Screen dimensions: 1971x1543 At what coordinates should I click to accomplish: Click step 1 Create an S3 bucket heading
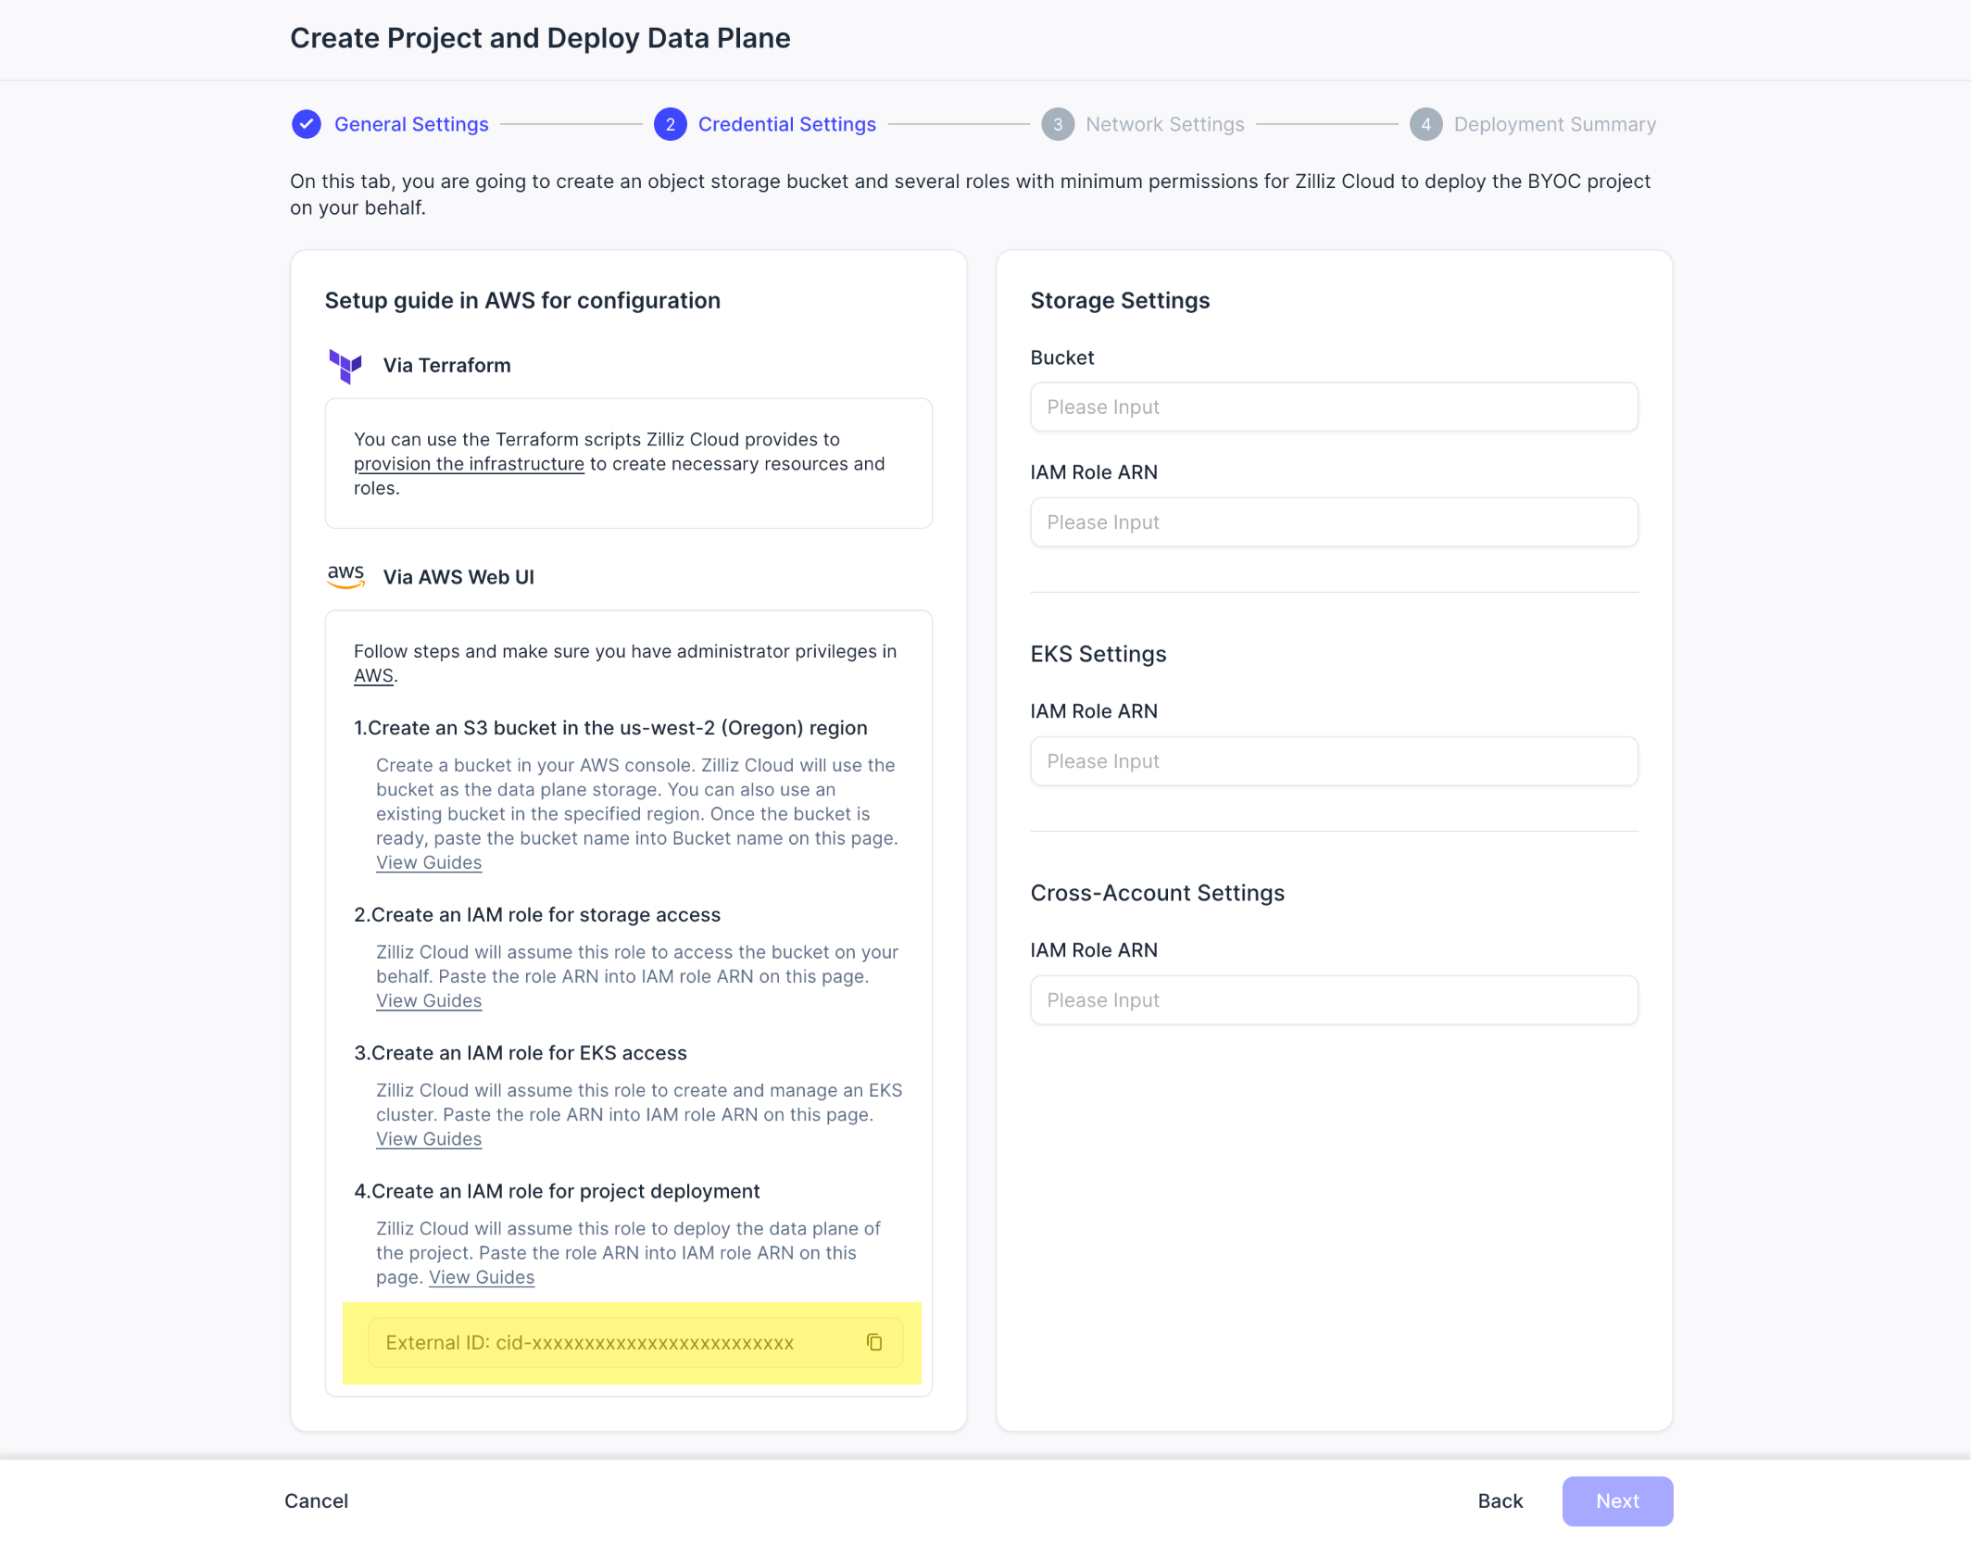610,728
